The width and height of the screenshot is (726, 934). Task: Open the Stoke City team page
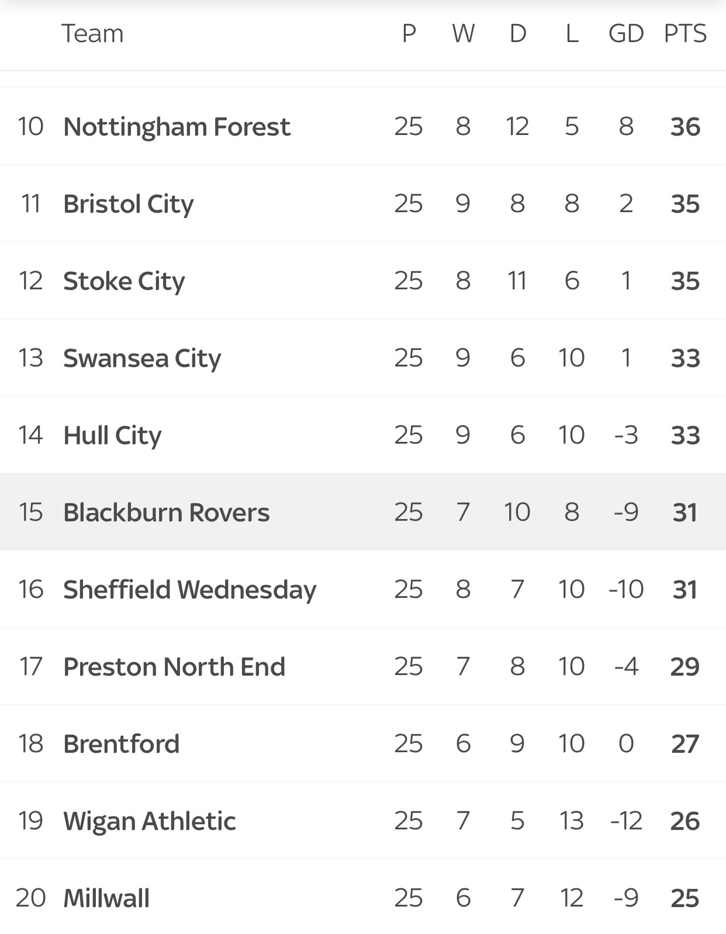pos(124,281)
